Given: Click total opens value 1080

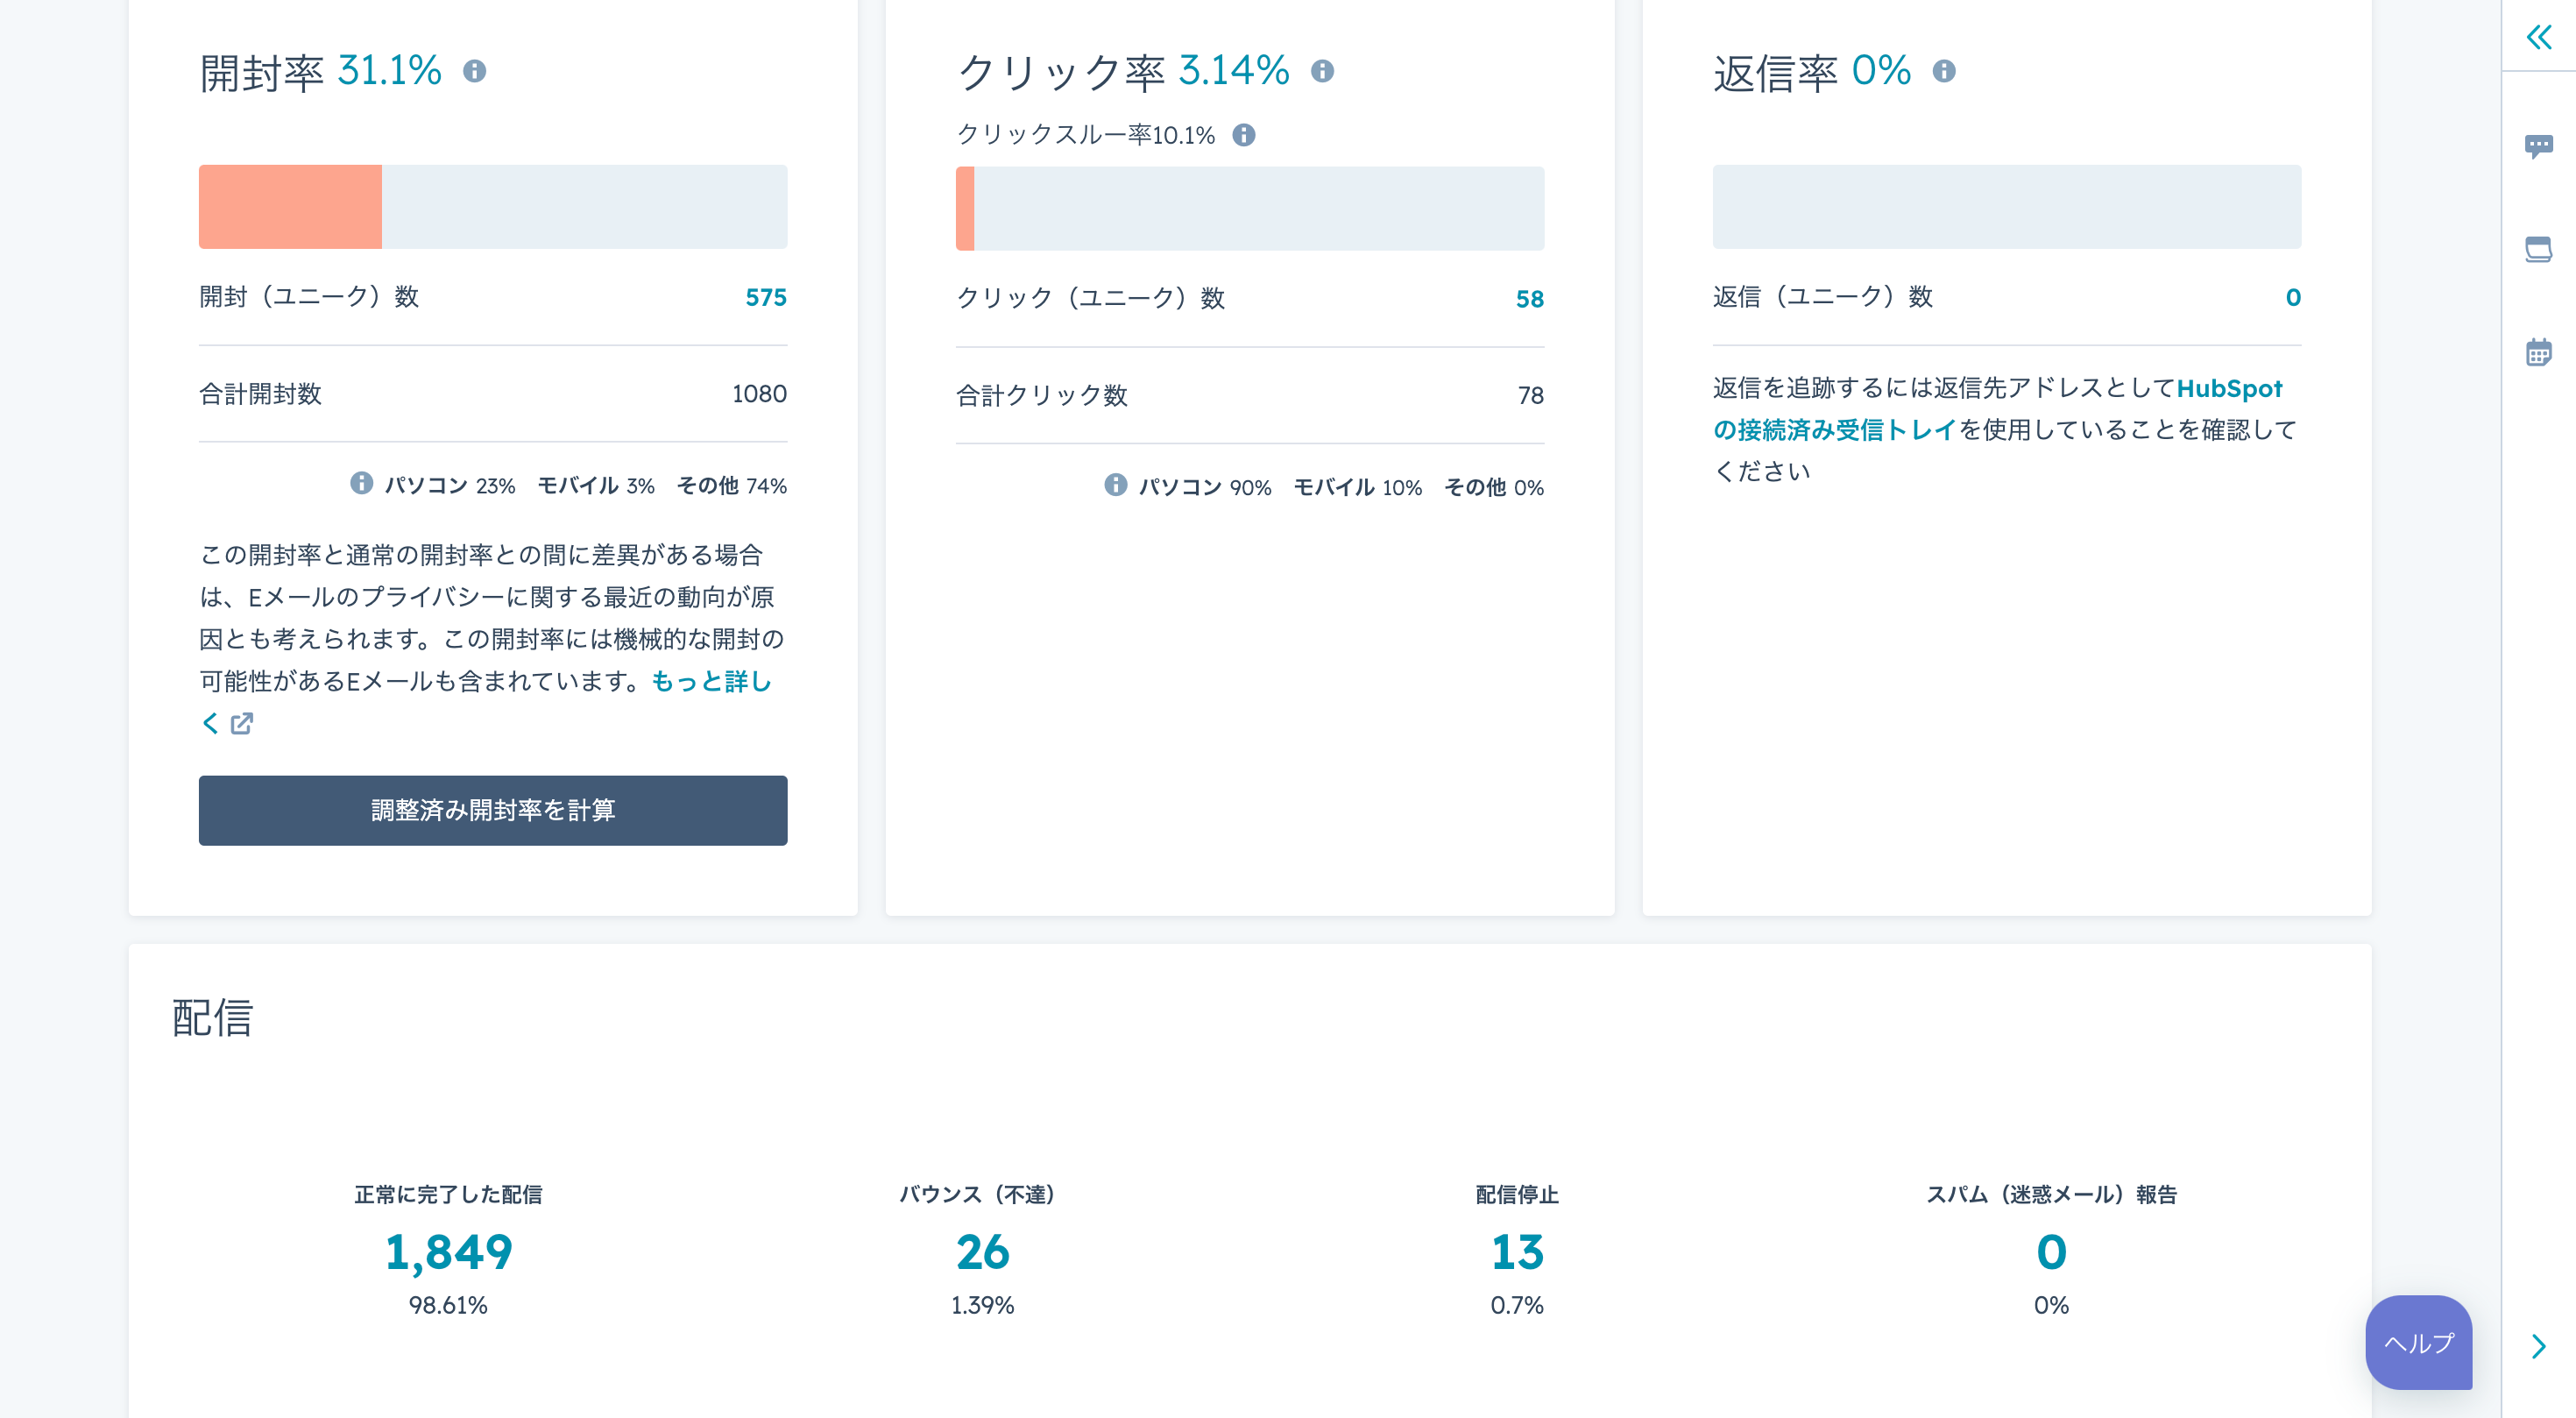Looking at the screenshot, I should coord(759,394).
